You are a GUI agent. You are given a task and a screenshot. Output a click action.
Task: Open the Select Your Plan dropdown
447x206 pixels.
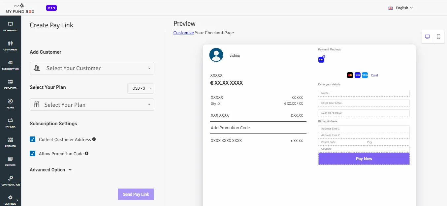pos(92,104)
